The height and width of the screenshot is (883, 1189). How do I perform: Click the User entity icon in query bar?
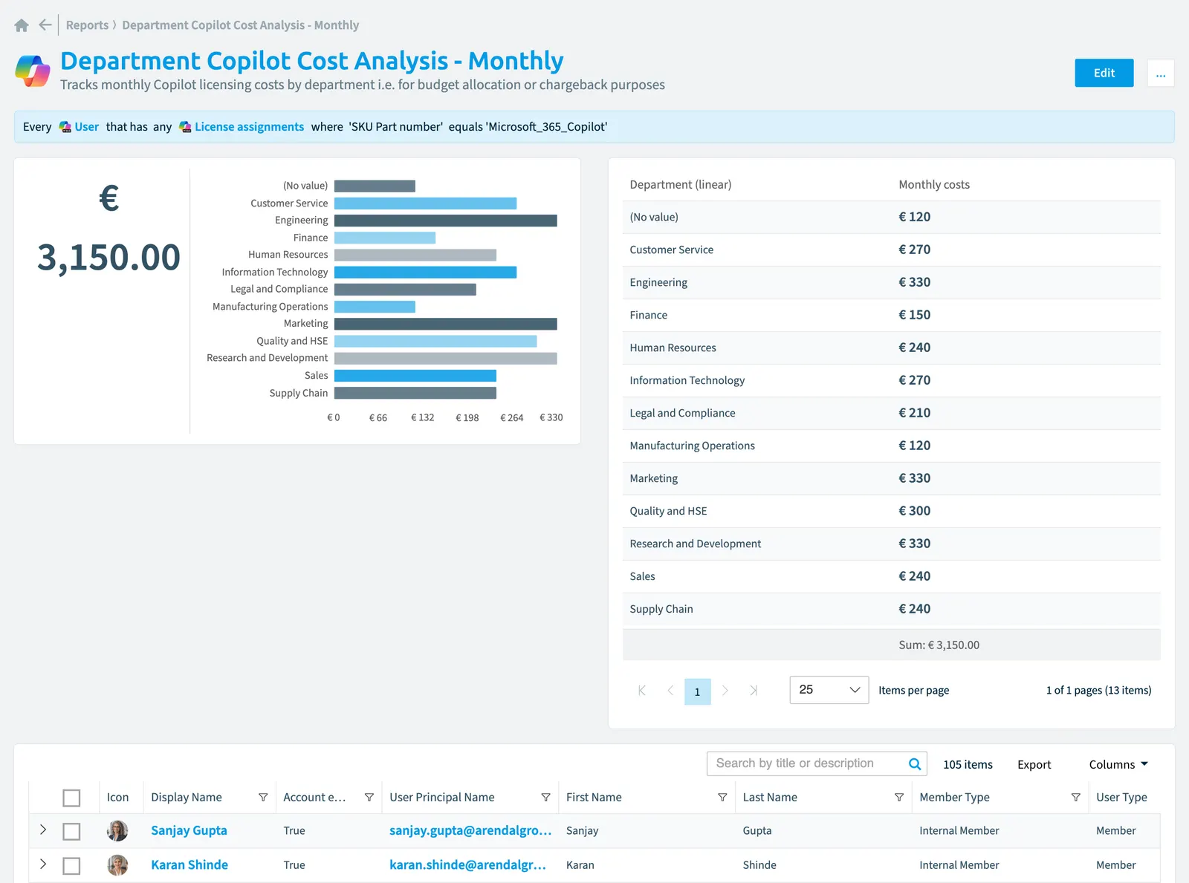tap(65, 127)
